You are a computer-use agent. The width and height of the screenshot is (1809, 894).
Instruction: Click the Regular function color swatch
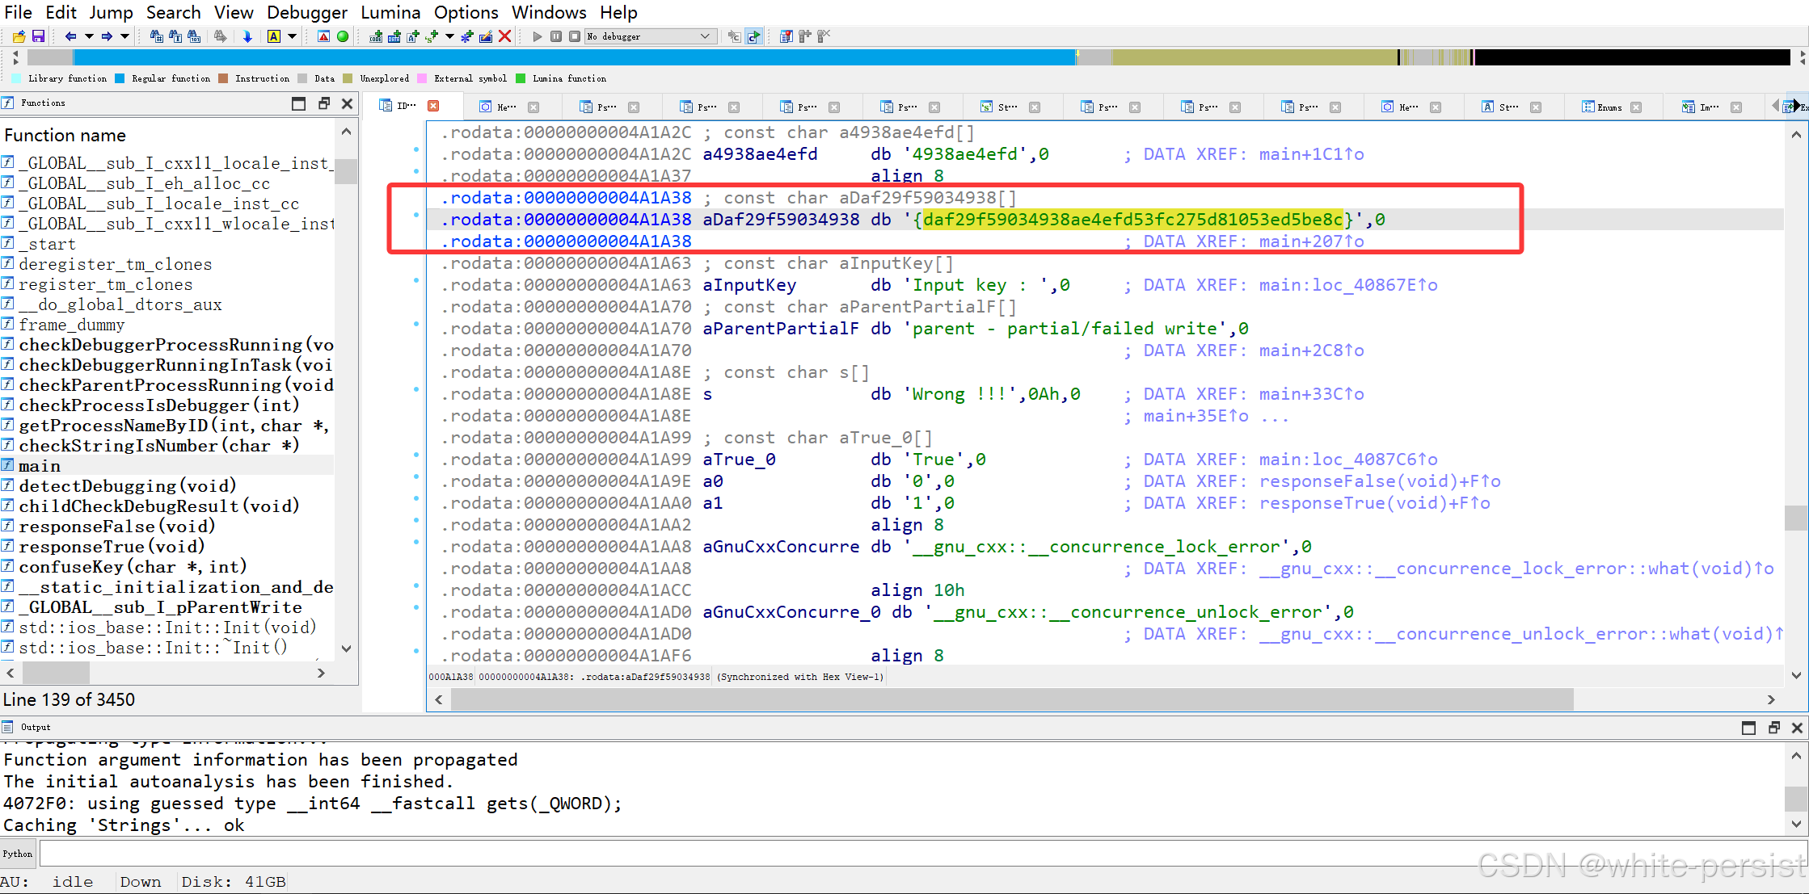coord(120,78)
